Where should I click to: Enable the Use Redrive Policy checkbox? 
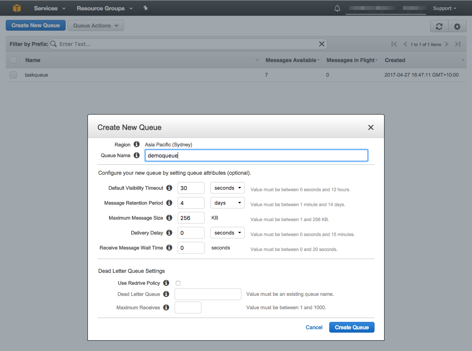(178, 283)
